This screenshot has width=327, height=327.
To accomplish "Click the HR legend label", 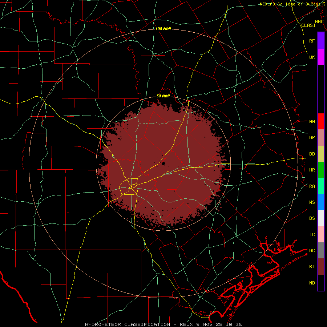I will (x=312, y=170).
